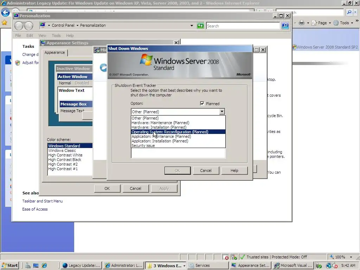Select High Contrast White color scheme
This screenshot has height=270, width=360.
[70, 155]
